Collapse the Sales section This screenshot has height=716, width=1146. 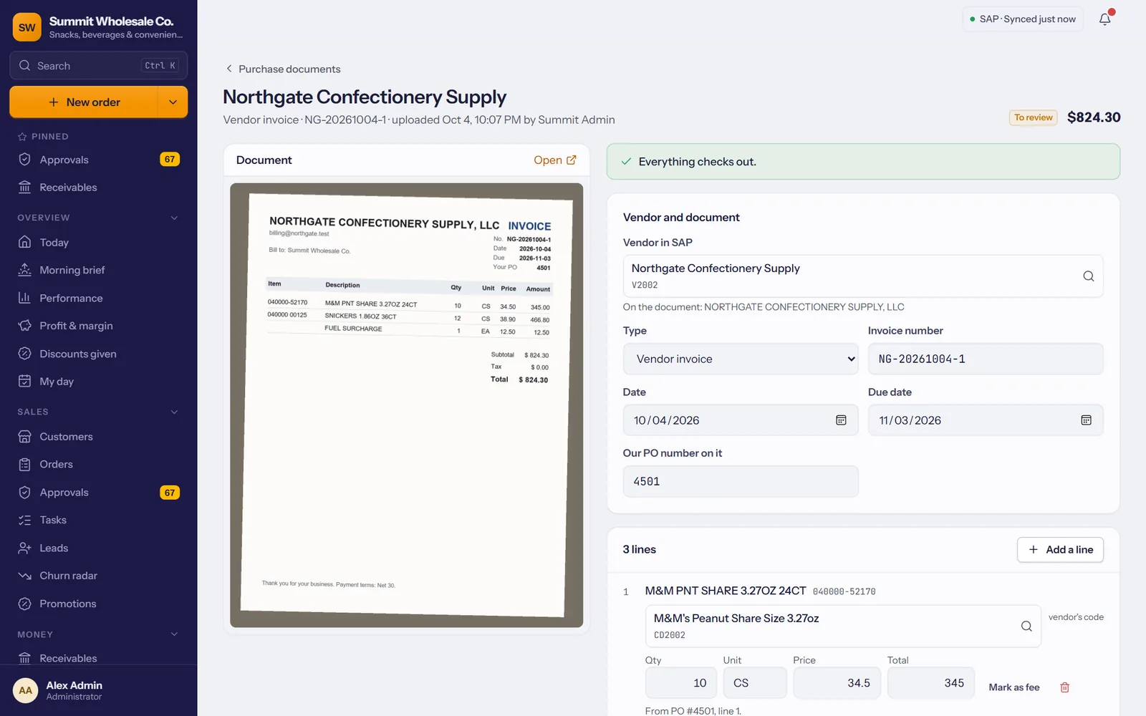click(174, 412)
